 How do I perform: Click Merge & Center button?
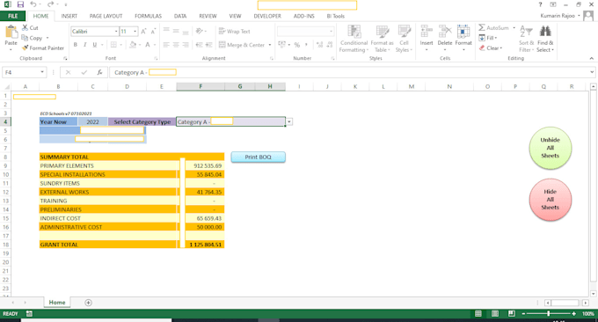[243, 45]
